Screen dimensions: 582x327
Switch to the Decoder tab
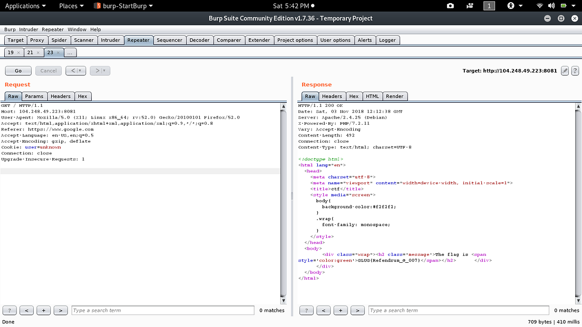click(x=199, y=40)
